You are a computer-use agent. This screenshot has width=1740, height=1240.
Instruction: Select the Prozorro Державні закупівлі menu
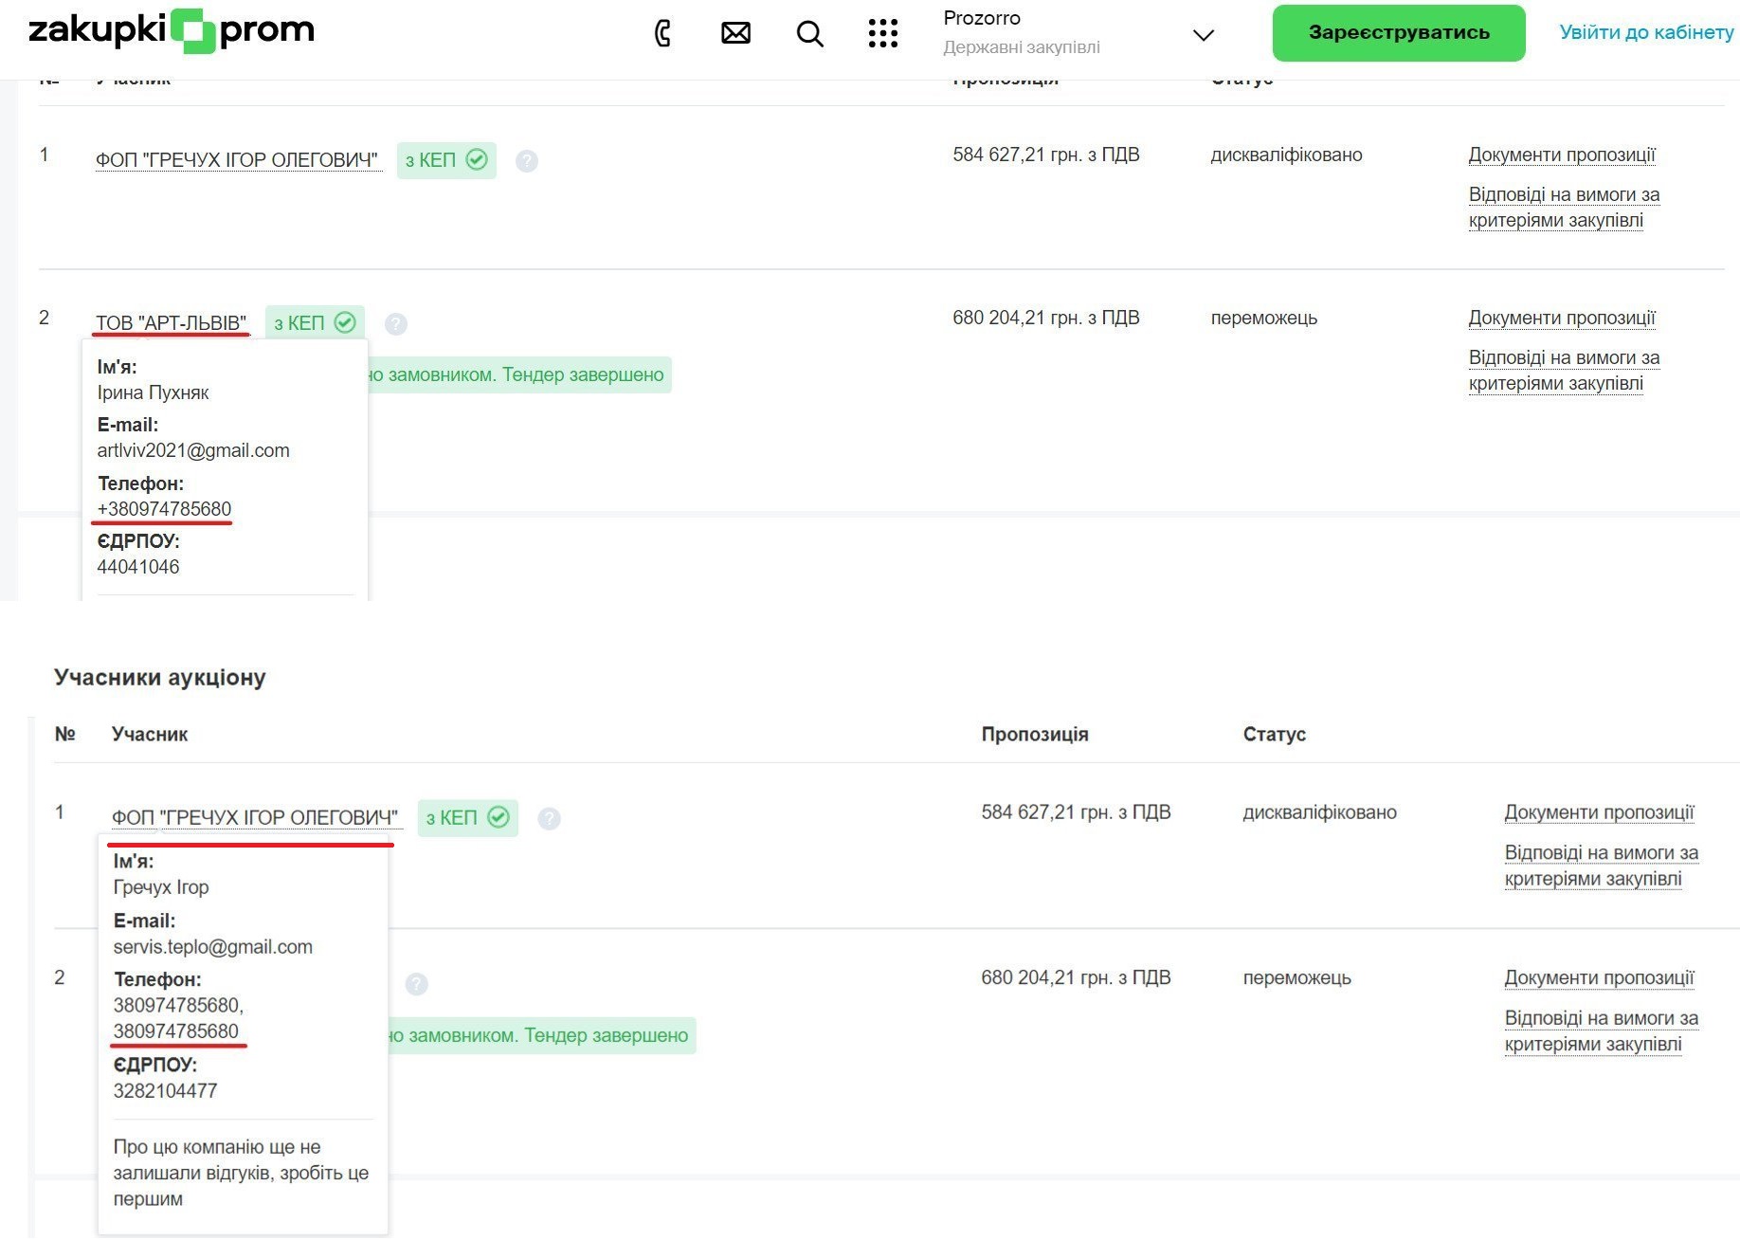pyautogui.click(x=1022, y=32)
